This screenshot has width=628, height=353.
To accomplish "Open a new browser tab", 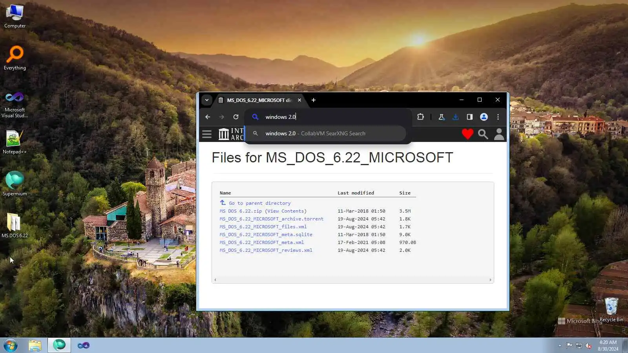I will tap(314, 100).
